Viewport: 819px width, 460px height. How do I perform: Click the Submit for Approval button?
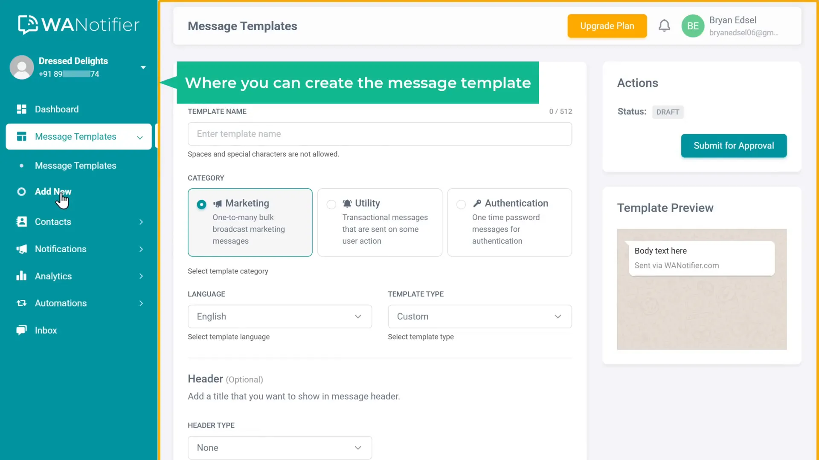[x=734, y=146]
